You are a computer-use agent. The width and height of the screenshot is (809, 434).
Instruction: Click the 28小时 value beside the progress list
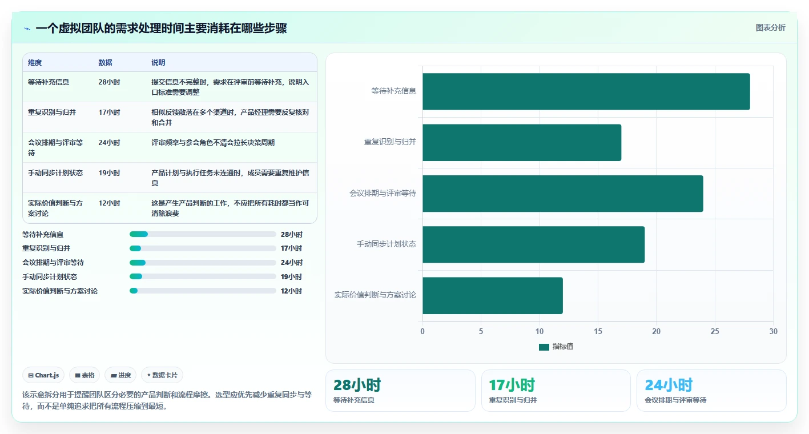(x=291, y=234)
